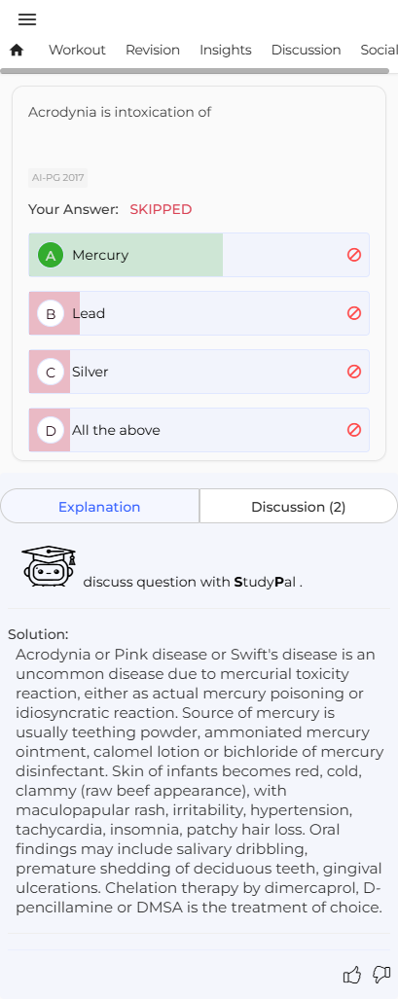This screenshot has height=999, width=398.
Task: Click discuss question with StudyPal link
Action: (193, 582)
